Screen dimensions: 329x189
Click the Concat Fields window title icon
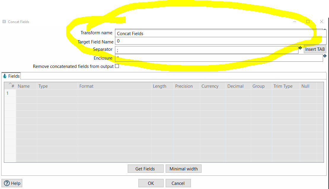tap(4, 22)
